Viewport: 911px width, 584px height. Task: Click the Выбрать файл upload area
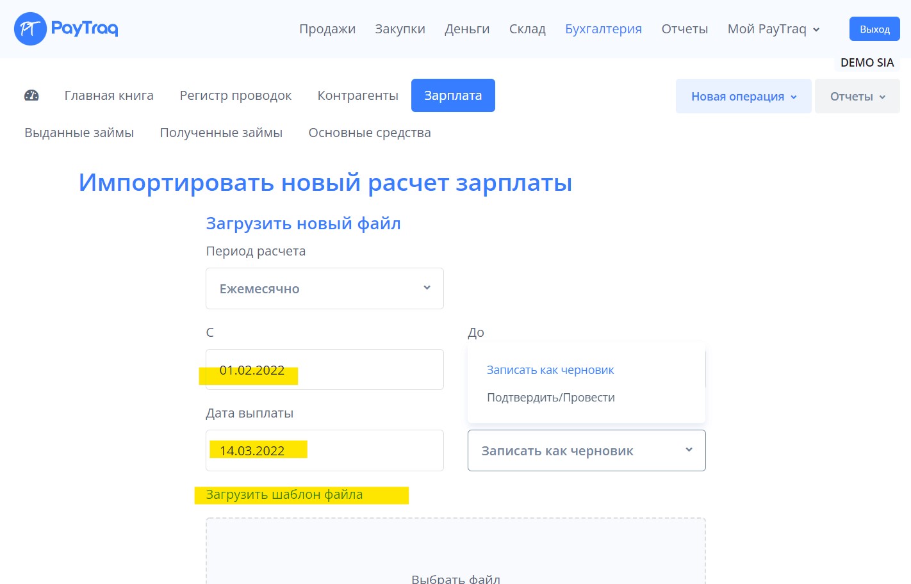[x=455, y=551]
